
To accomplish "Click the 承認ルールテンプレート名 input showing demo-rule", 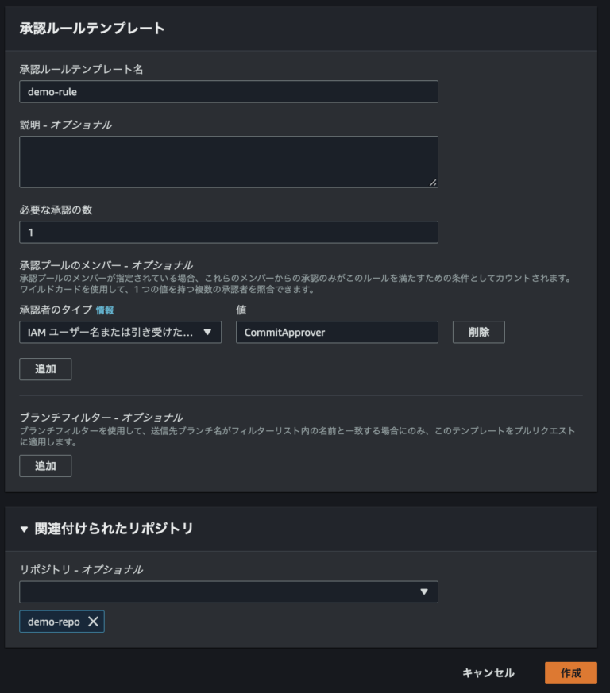I will [228, 91].
